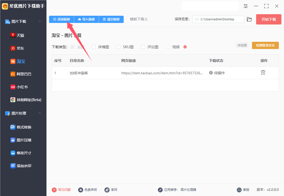Click the 下载类型 label
Screen dimensions: 284x196
(60, 47)
